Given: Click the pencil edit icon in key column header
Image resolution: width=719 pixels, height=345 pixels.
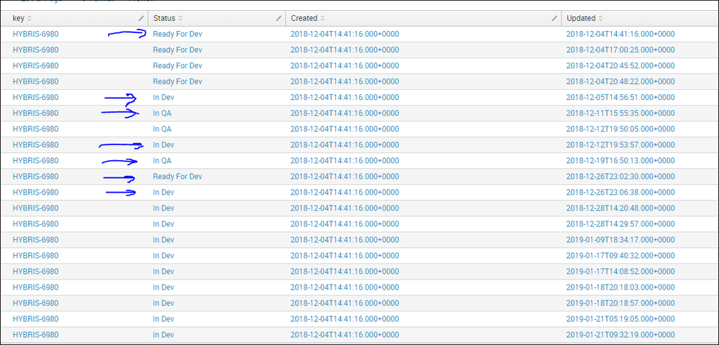Looking at the screenshot, I should 141,18.
